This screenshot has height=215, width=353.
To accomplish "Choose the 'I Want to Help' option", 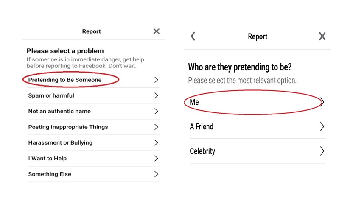I will point(48,158).
